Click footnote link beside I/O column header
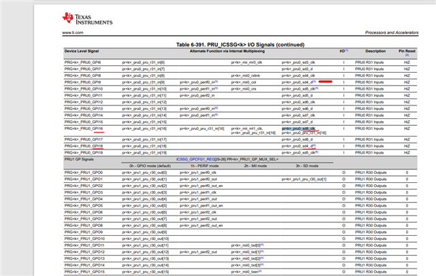436x276 pixels. tap(347, 50)
